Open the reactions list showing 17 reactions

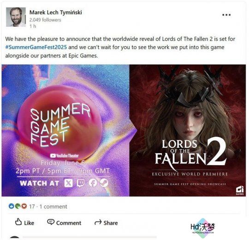pyautogui.click(x=32, y=206)
